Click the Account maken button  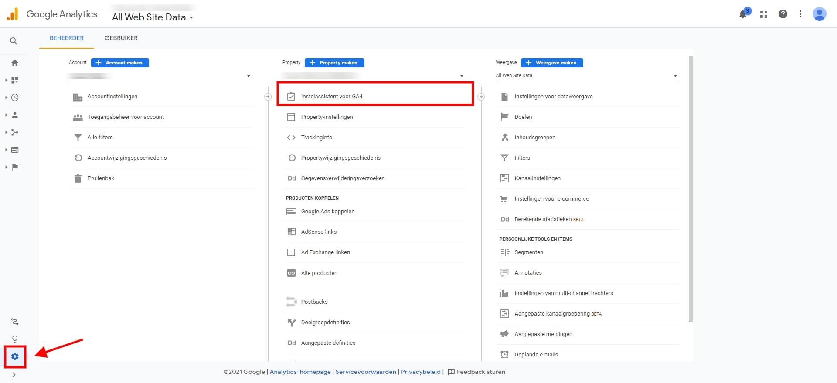[120, 63]
